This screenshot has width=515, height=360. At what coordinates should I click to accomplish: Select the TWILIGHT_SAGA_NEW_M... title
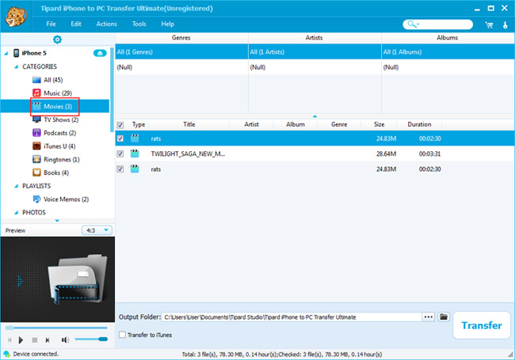(x=188, y=153)
